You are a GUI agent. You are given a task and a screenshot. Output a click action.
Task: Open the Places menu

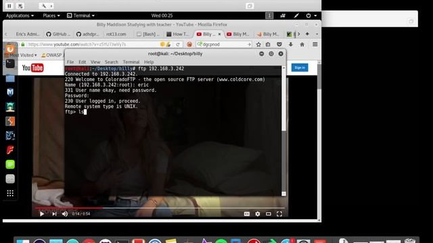[x=51, y=16]
